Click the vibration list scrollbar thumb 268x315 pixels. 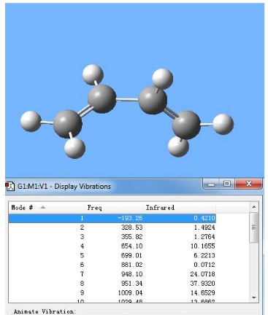click(x=254, y=227)
